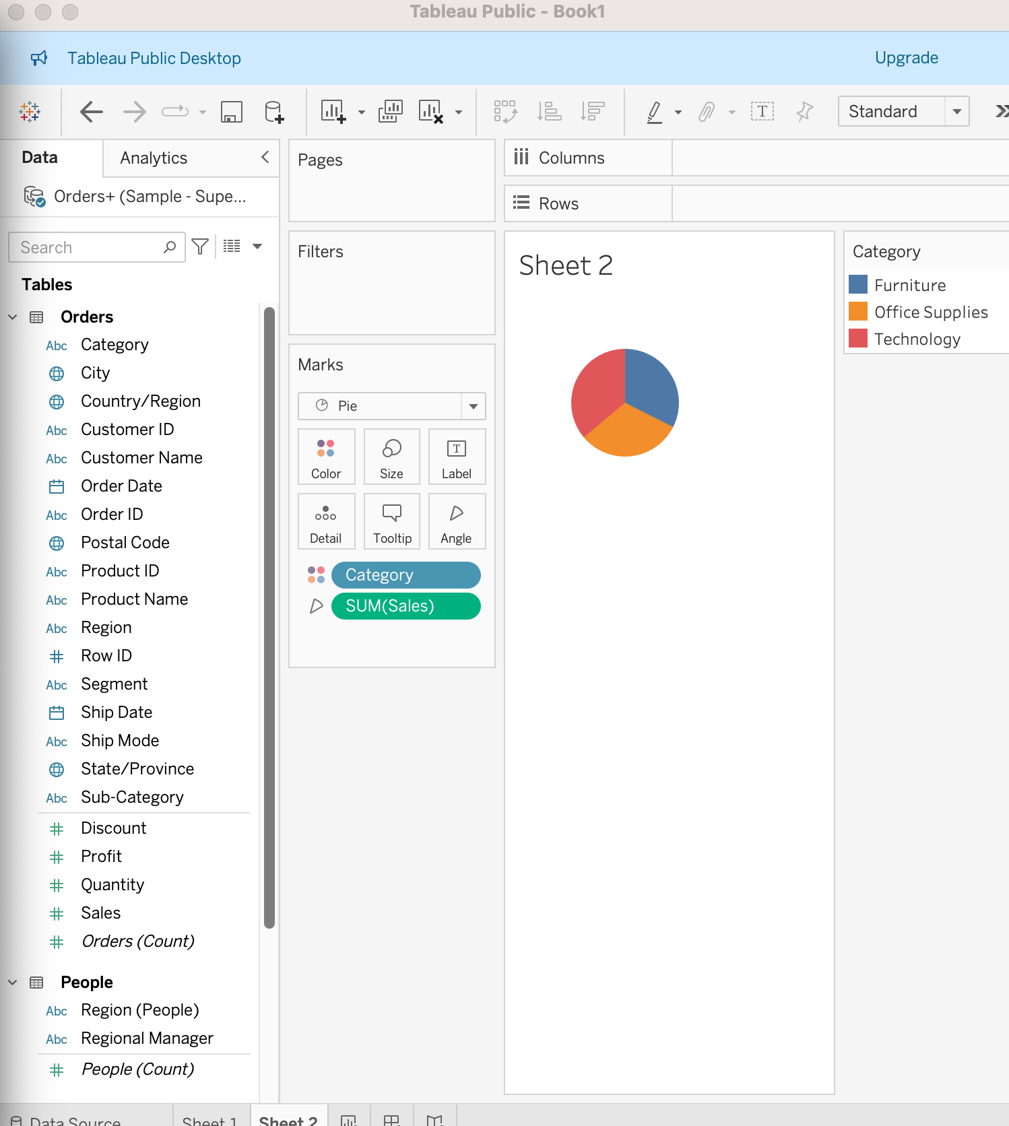Click the Upgrade link
Viewport: 1009px width, 1126px height.
(906, 58)
